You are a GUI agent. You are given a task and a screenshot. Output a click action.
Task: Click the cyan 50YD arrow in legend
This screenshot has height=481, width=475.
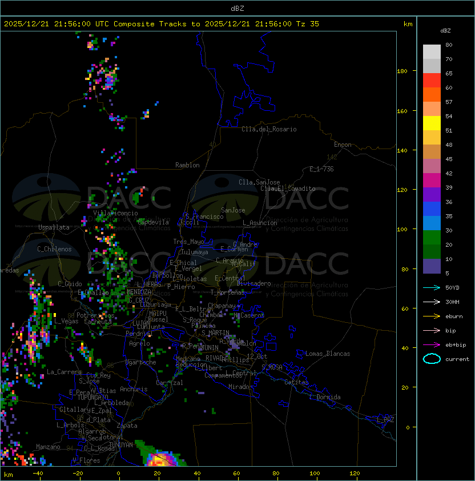pos(432,288)
